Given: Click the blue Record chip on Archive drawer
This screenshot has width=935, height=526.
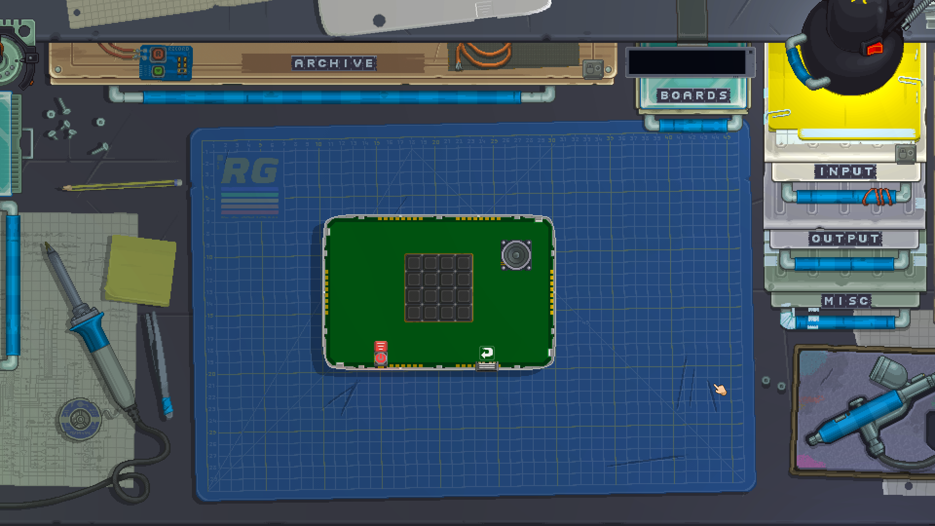Looking at the screenshot, I should pyautogui.click(x=166, y=62).
